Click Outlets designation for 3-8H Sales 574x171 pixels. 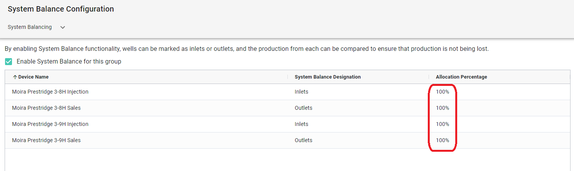(303, 108)
